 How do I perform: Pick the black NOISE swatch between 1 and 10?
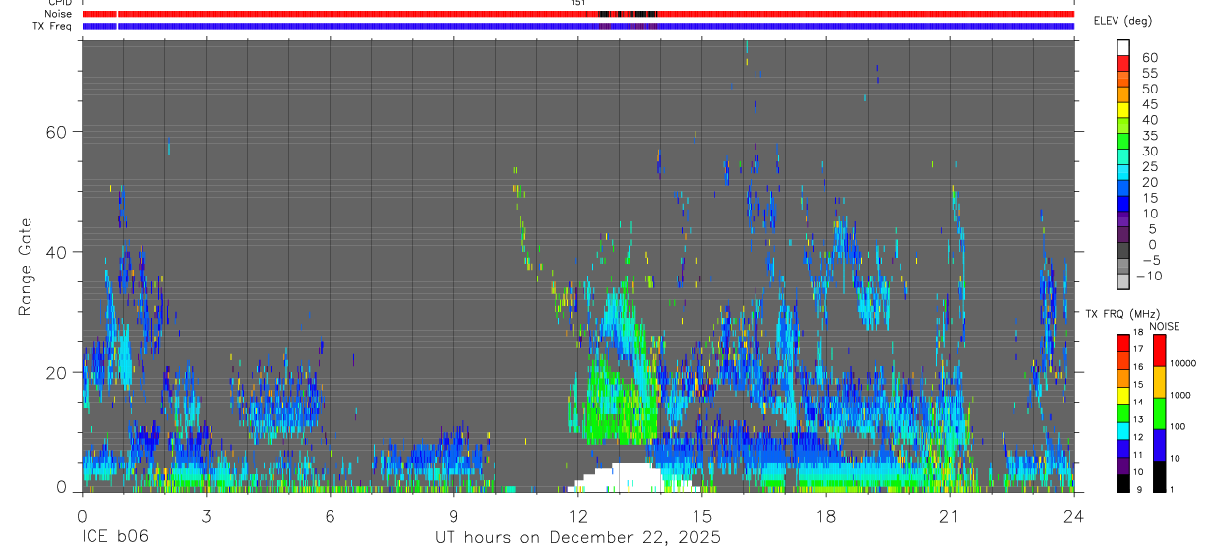pos(1159,475)
